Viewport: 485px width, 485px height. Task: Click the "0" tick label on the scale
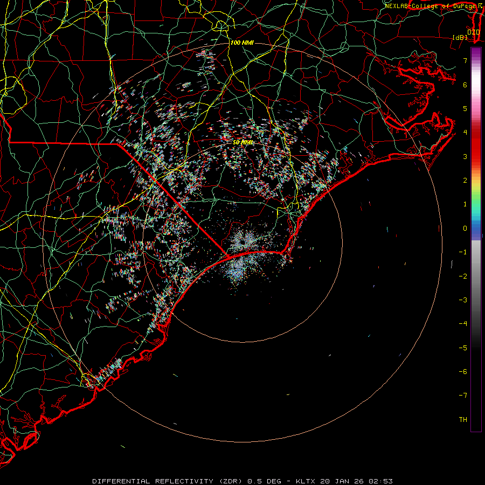point(465,228)
